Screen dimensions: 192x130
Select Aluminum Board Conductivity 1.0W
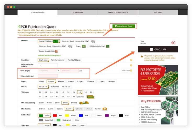click(79, 41)
